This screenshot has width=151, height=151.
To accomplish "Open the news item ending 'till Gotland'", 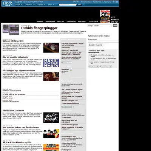I will pos(12,91).
